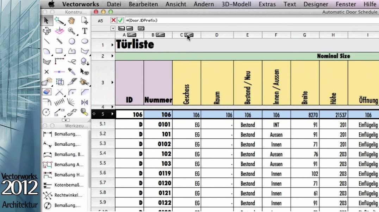The image size is (379, 212).
Task: Choose the Kotenbemaß... tool
Action: 63,185
